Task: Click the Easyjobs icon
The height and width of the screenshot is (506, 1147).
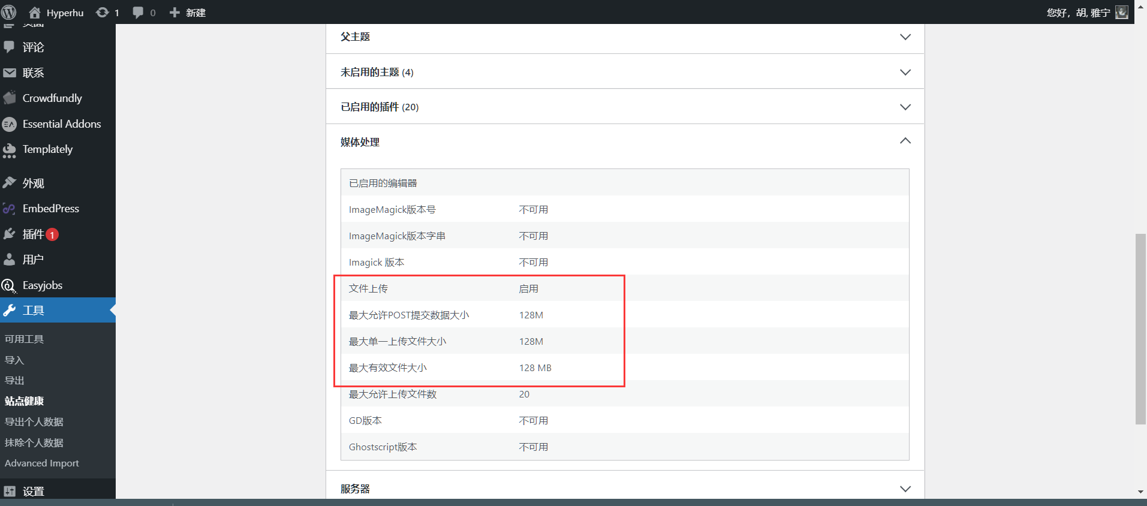Action: point(8,285)
